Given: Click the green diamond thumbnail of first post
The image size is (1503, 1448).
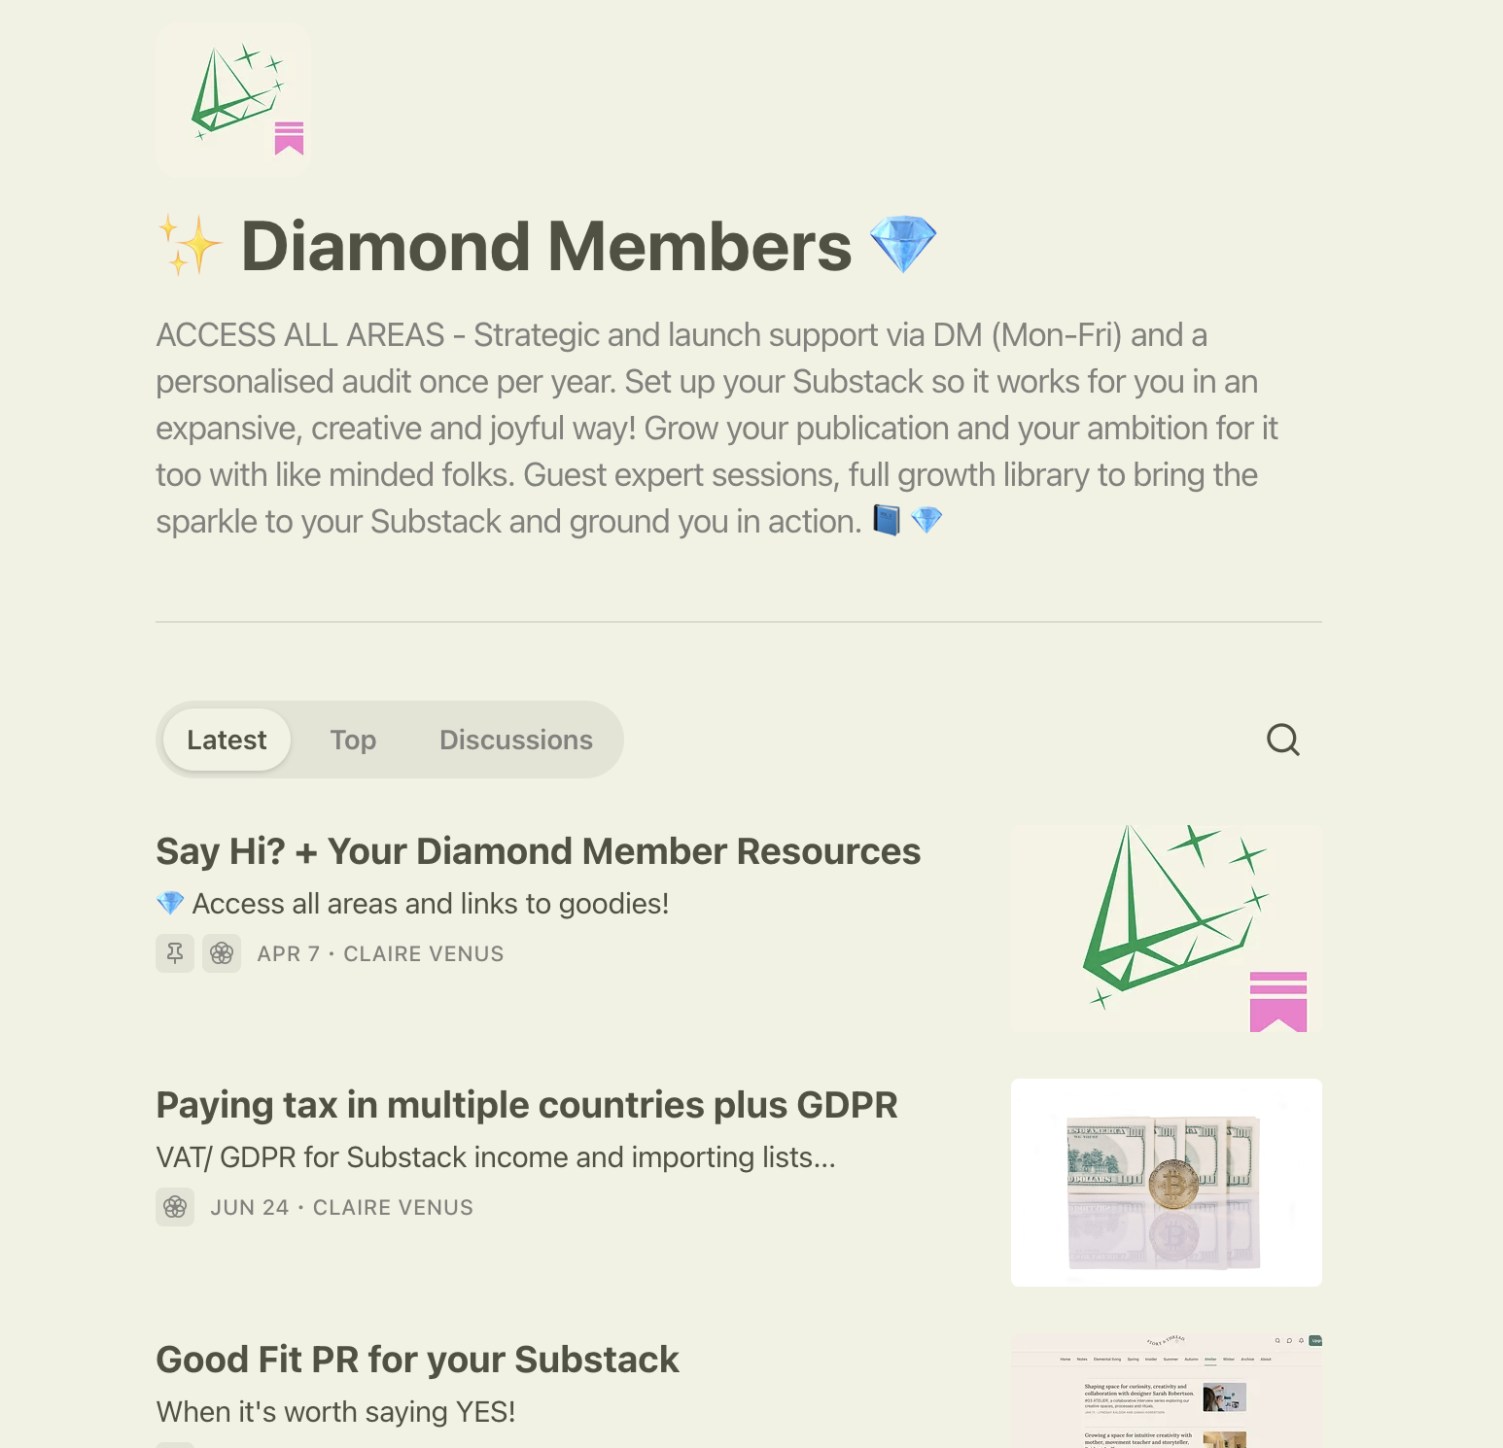Looking at the screenshot, I should [x=1166, y=928].
